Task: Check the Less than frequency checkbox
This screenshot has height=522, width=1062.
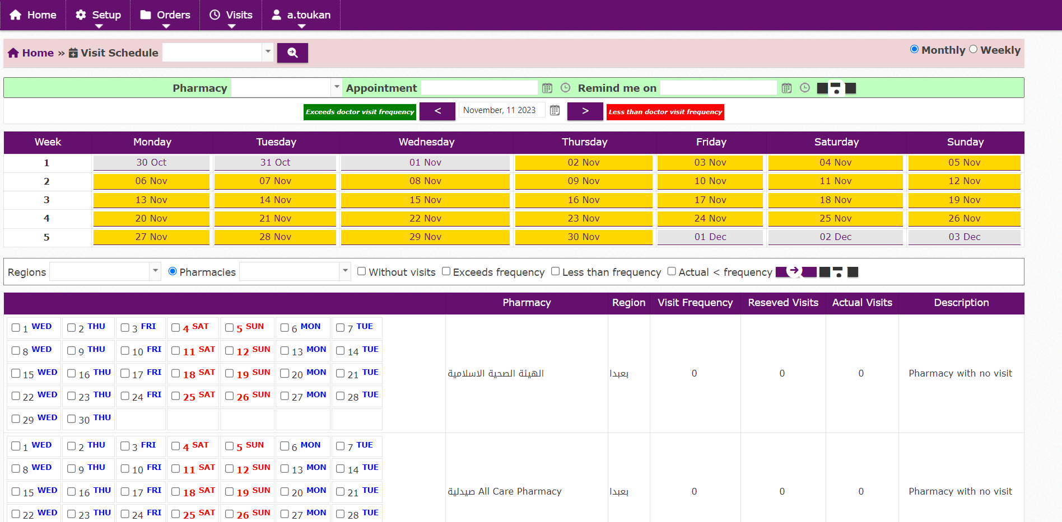Action: pos(555,271)
